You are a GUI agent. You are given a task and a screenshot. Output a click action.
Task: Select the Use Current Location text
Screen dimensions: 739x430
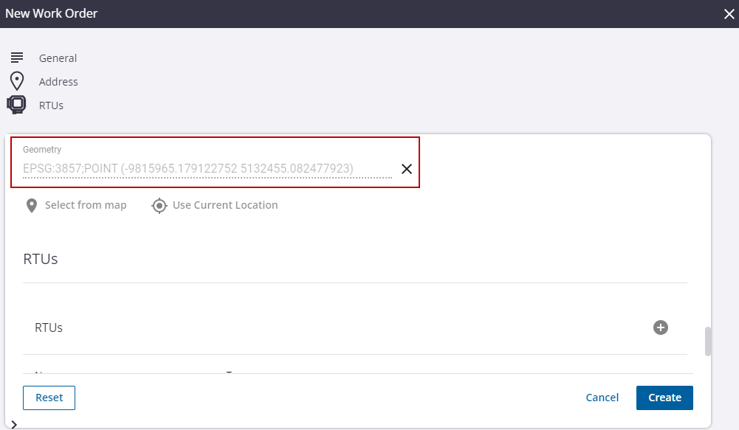point(225,205)
